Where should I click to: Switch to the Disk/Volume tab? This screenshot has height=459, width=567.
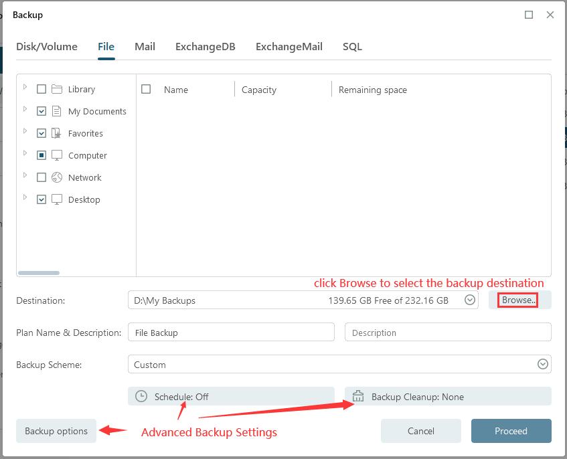[47, 47]
